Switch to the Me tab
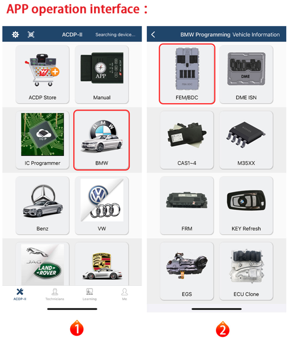 point(125,294)
